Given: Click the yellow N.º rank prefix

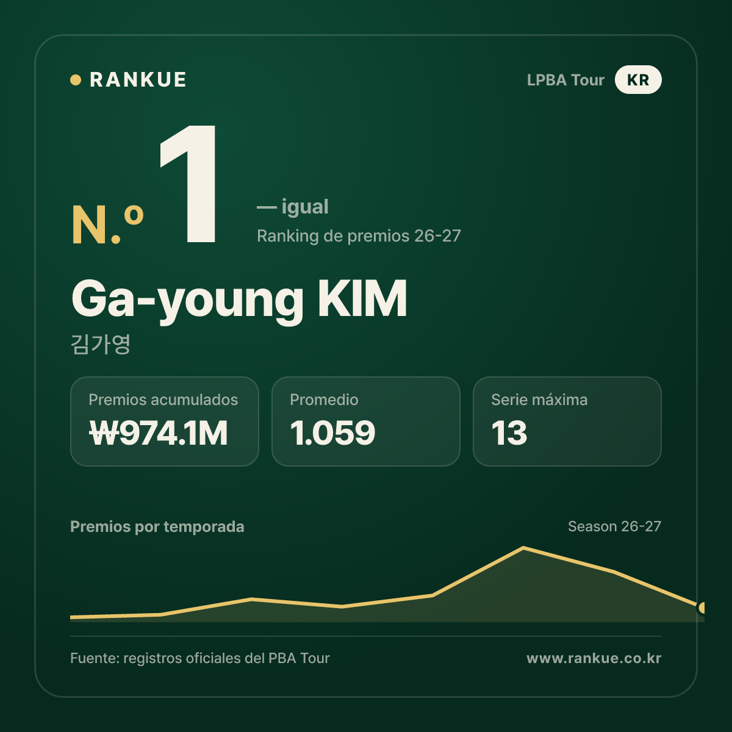Looking at the screenshot, I should pos(107,225).
